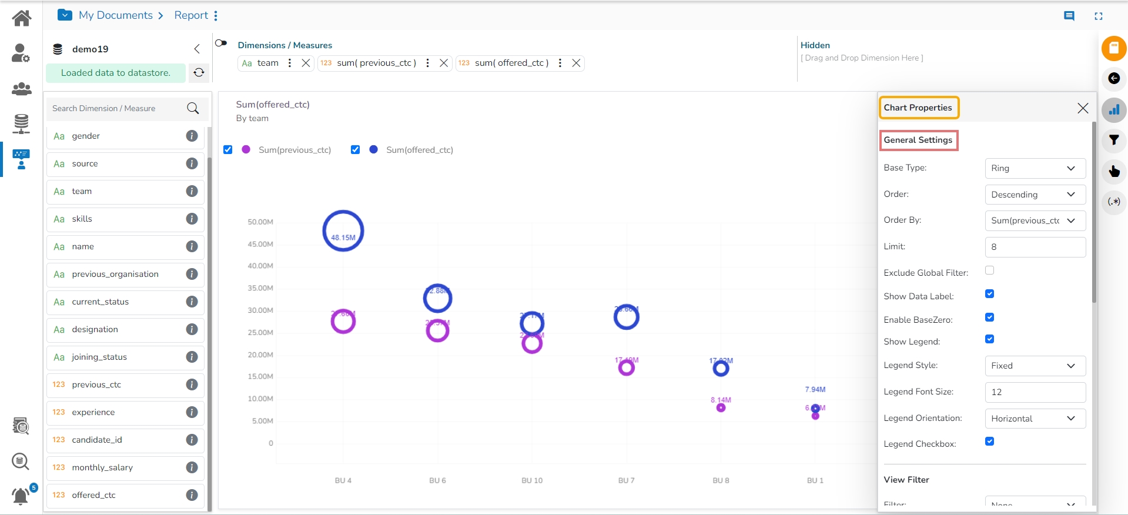1128x515 pixels.
Task: Open the Base Type dropdown
Action: pyautogui.click(x=1035, y=168)
